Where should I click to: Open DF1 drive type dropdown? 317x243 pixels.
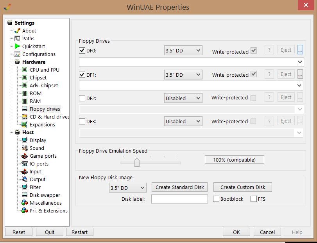[183, 75]
